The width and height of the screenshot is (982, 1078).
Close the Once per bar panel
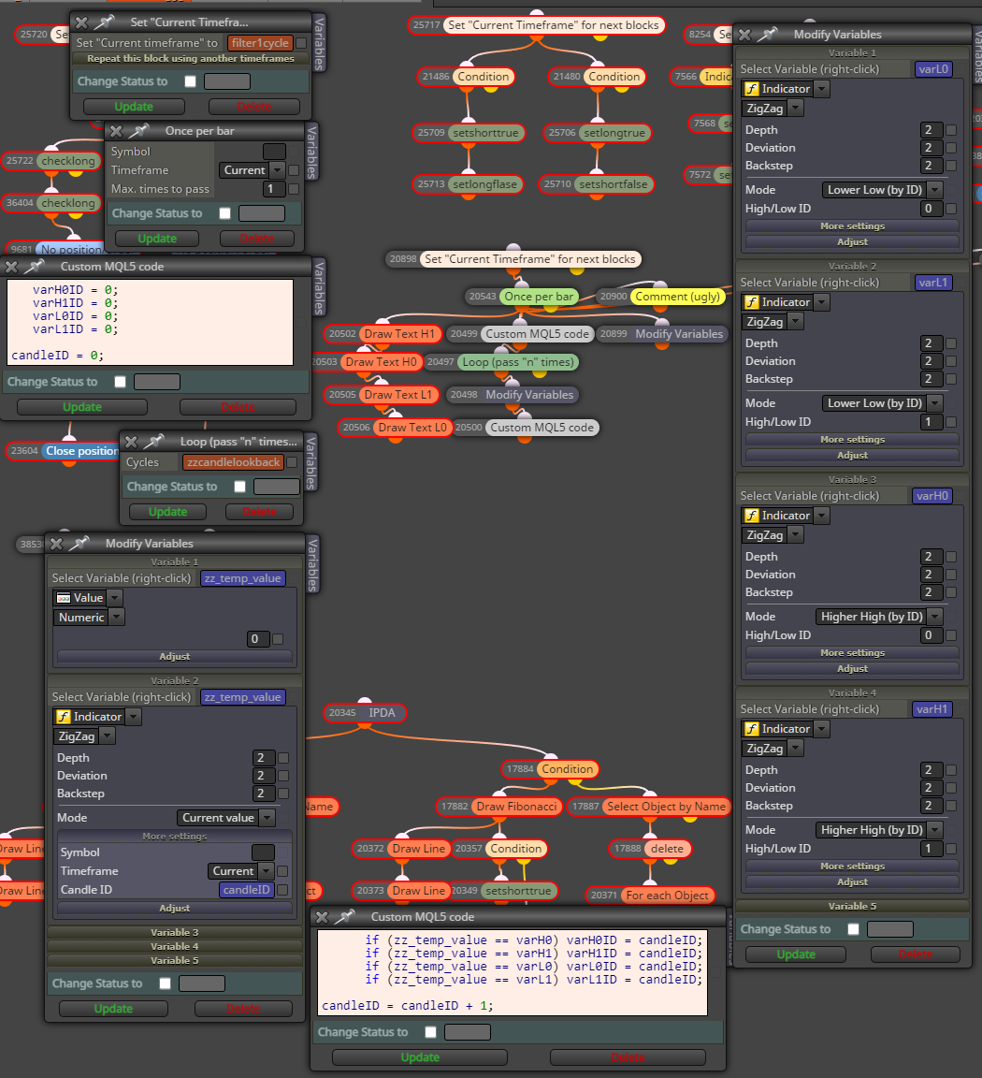[116, 131]
